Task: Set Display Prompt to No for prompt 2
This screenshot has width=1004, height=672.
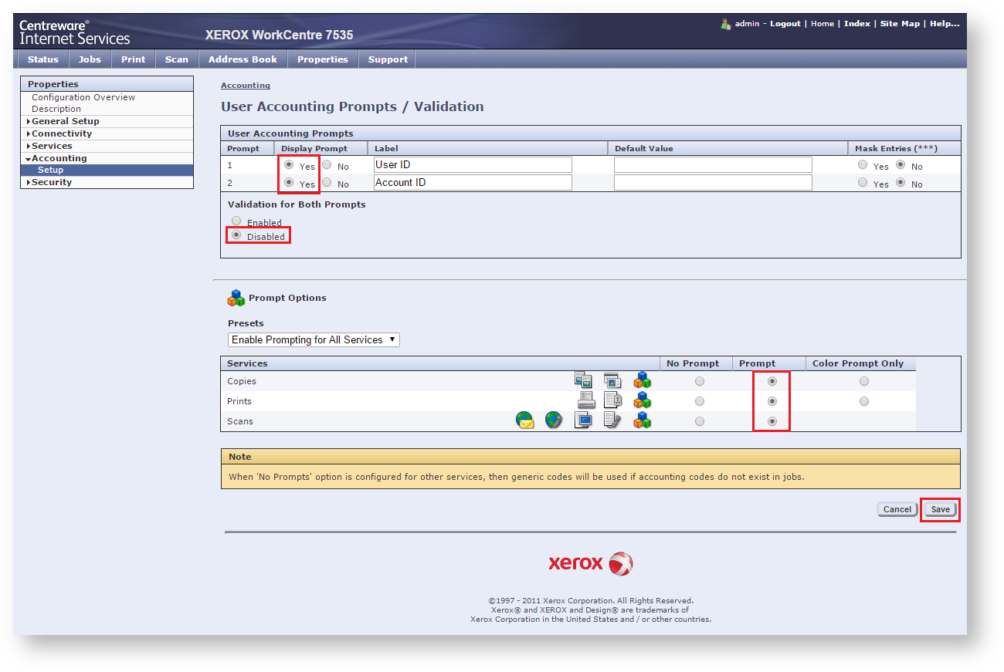Action: [327, 182]
